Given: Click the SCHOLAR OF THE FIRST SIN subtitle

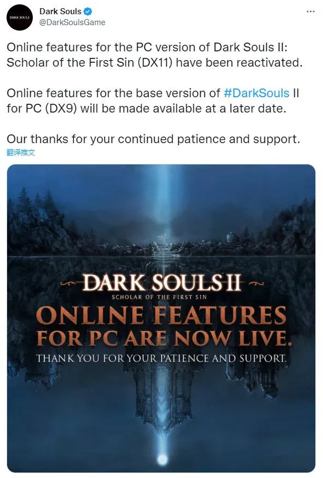Looking at the screenshot, I should tap(159, 297).
